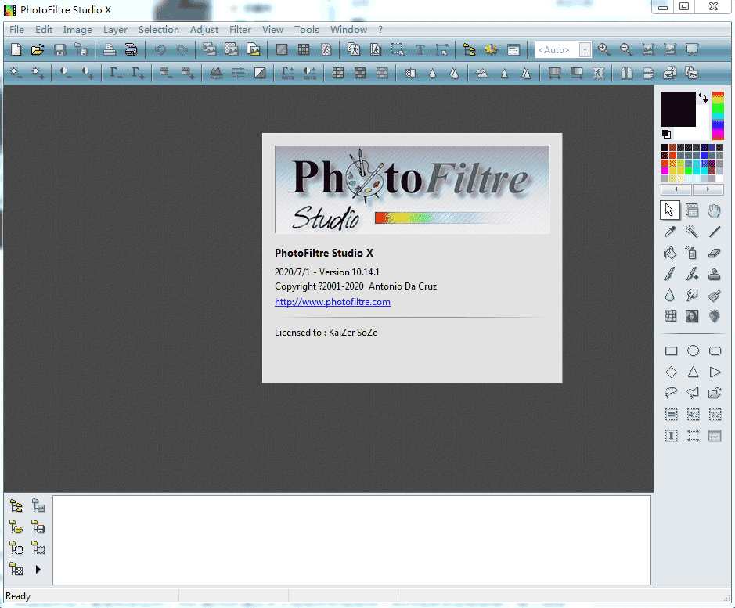Expand the layer options arrow in bottom panel
Viewport: 735px width, 608px height.
tap(38, 570)
